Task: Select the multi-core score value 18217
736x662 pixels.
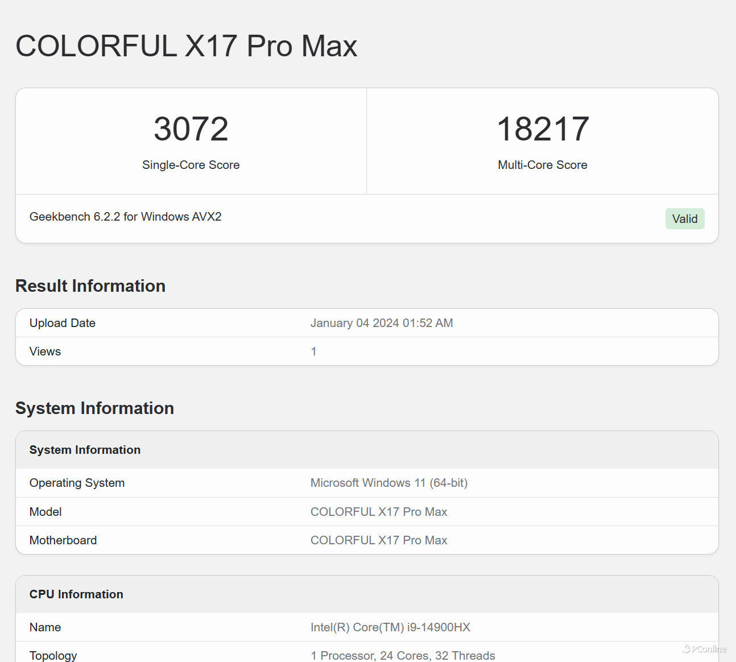Action: click(x=543, y=129)
